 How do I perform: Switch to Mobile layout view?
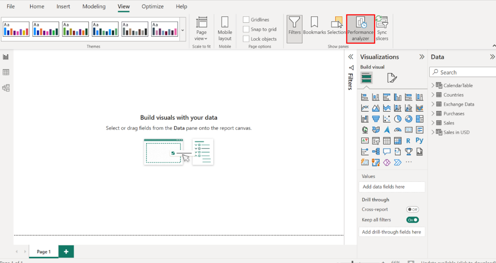[x=224, y=29]
